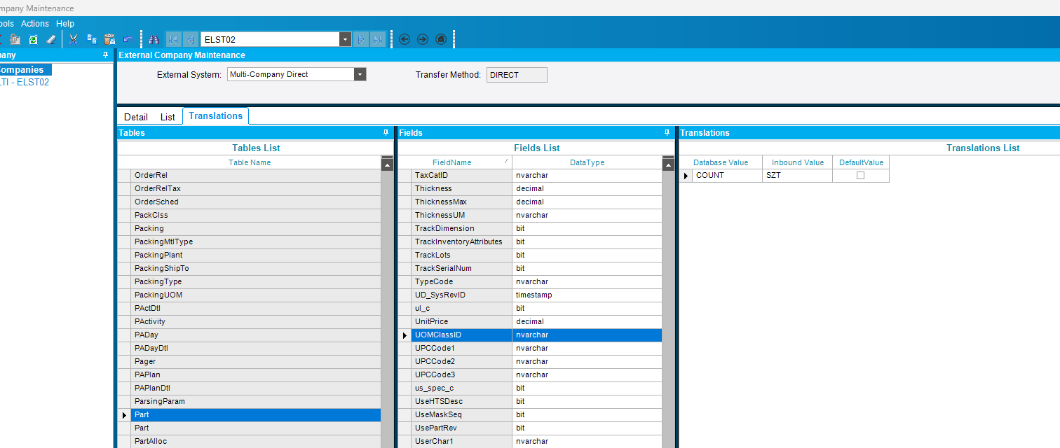Click the SZT inbound value cell
Screen dimensions: 1060x448
tap(797, 176)
